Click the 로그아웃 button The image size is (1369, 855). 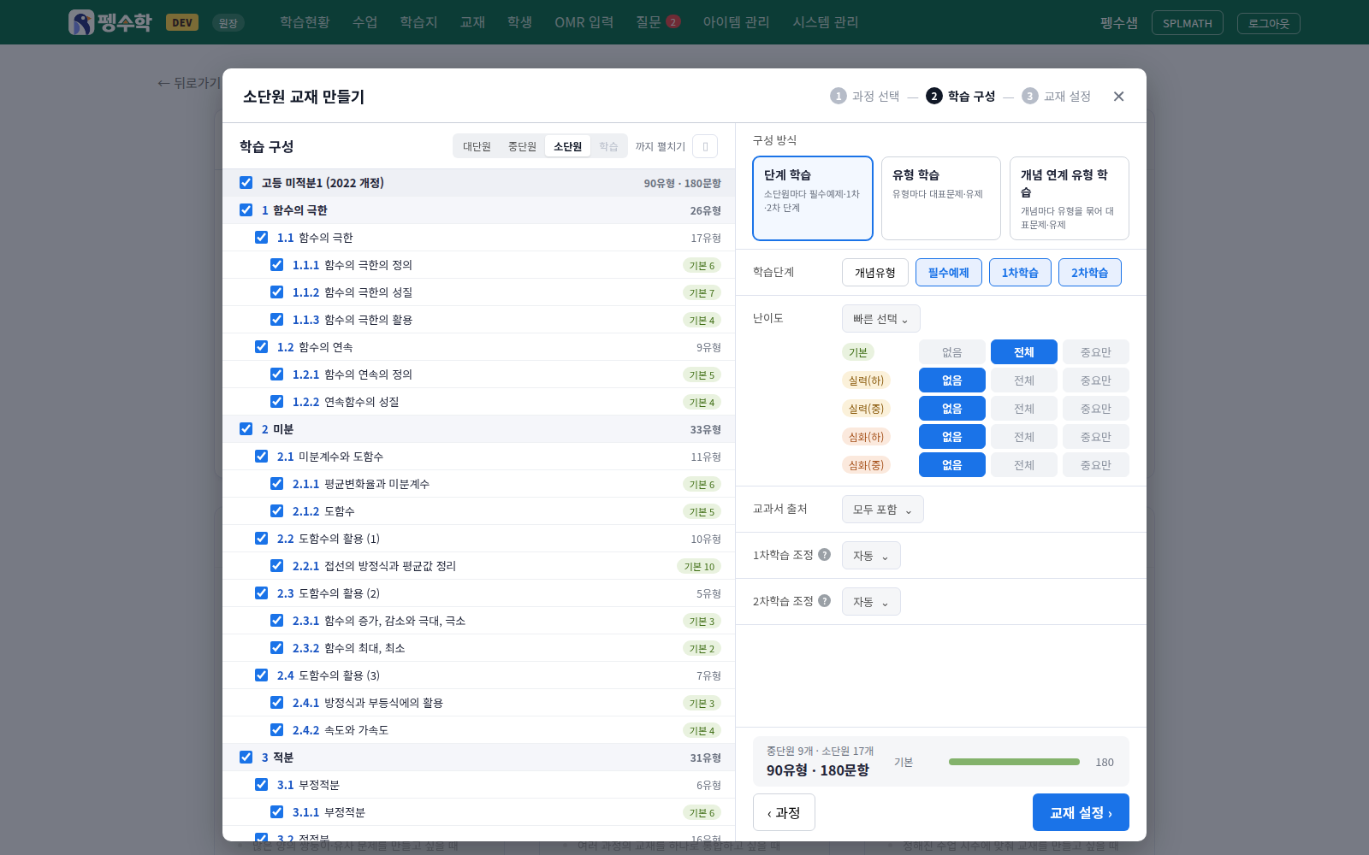(x=1268, y=23)
